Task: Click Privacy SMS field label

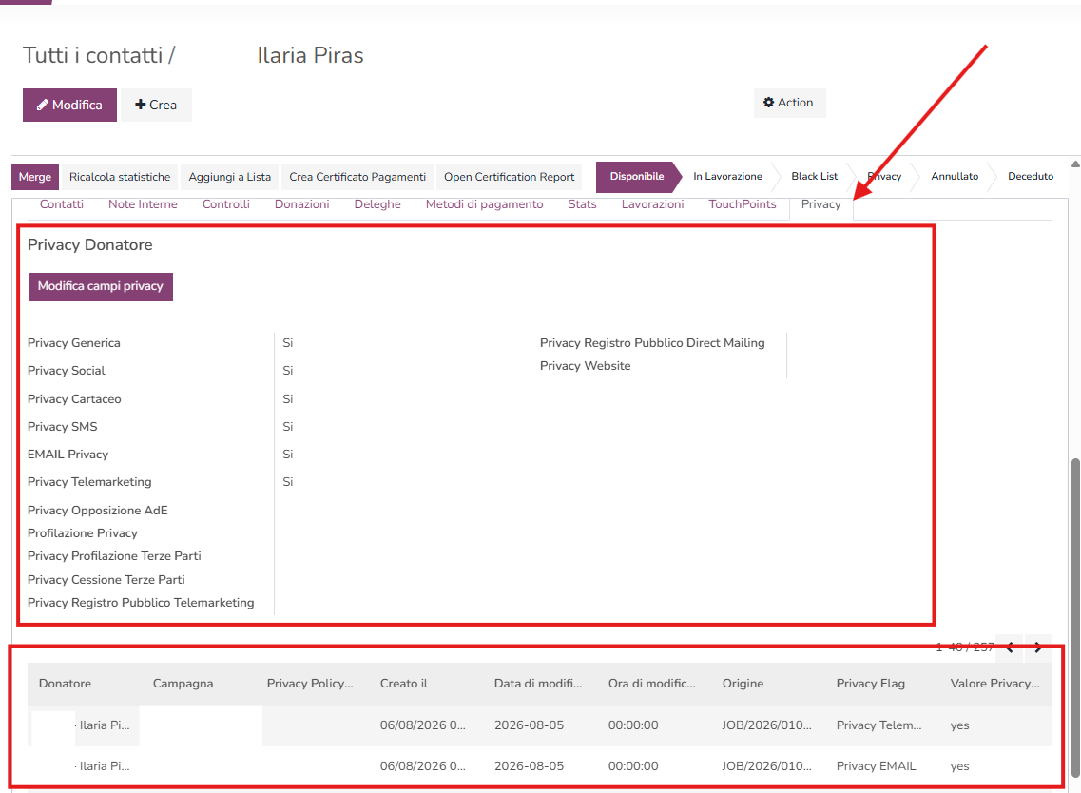Action: tap(62, 427)
